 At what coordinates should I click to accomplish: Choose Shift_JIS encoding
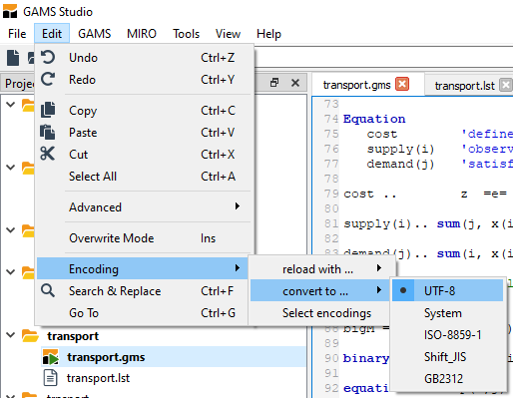[x=447, y=357]
